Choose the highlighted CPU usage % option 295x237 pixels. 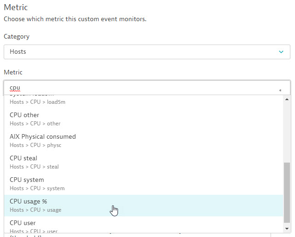point(29,202)
